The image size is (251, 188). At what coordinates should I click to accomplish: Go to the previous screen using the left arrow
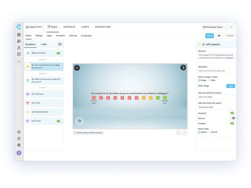178,132
